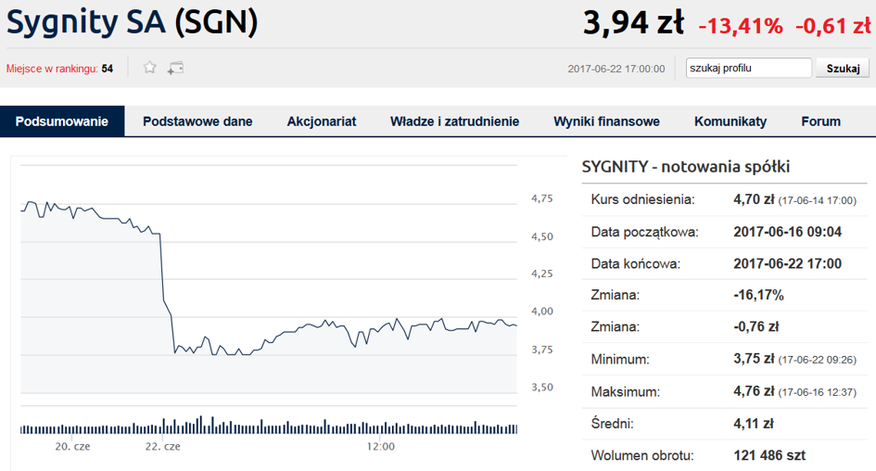Click the Szukaj button

[843, 69]
